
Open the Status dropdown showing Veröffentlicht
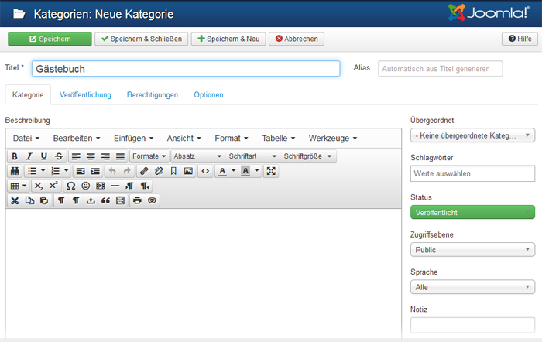pyautogui.click(x=472, y=212)
